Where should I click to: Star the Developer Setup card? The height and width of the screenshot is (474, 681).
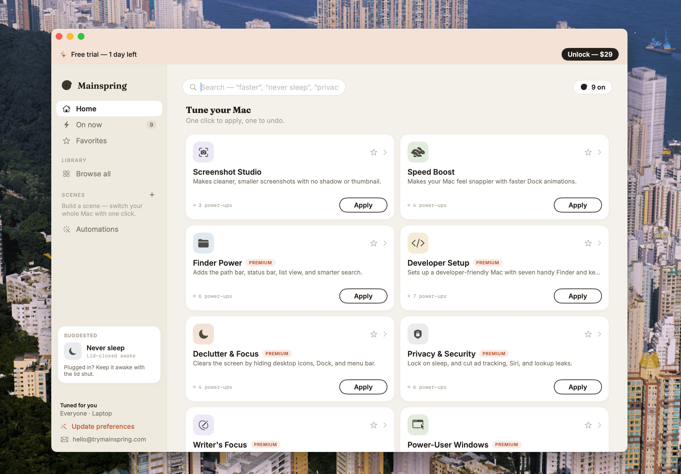pyautogui.click(x=588, y=243)
